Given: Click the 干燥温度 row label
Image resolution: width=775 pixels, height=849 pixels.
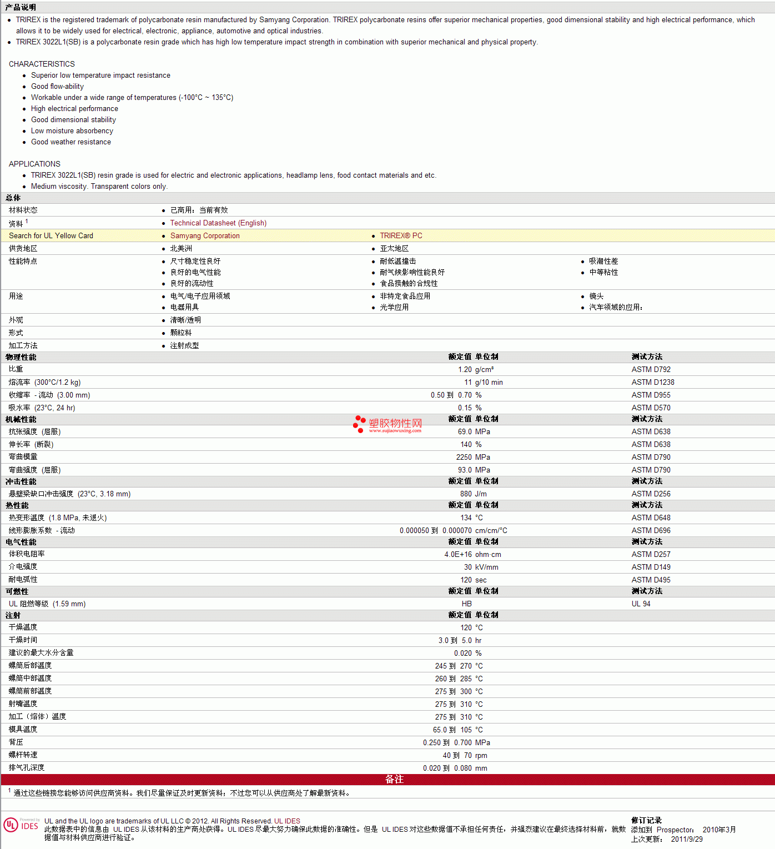Looking at the screenshot, I should coord(23,627).
